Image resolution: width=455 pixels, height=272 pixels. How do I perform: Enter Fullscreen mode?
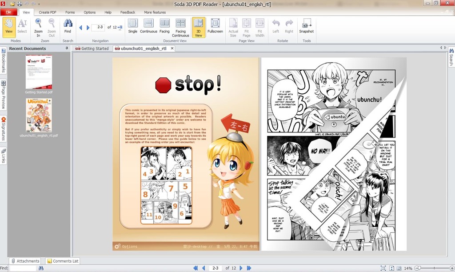coord(215,27)
